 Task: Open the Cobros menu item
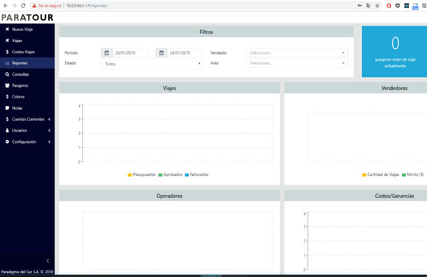click(18, 97)
